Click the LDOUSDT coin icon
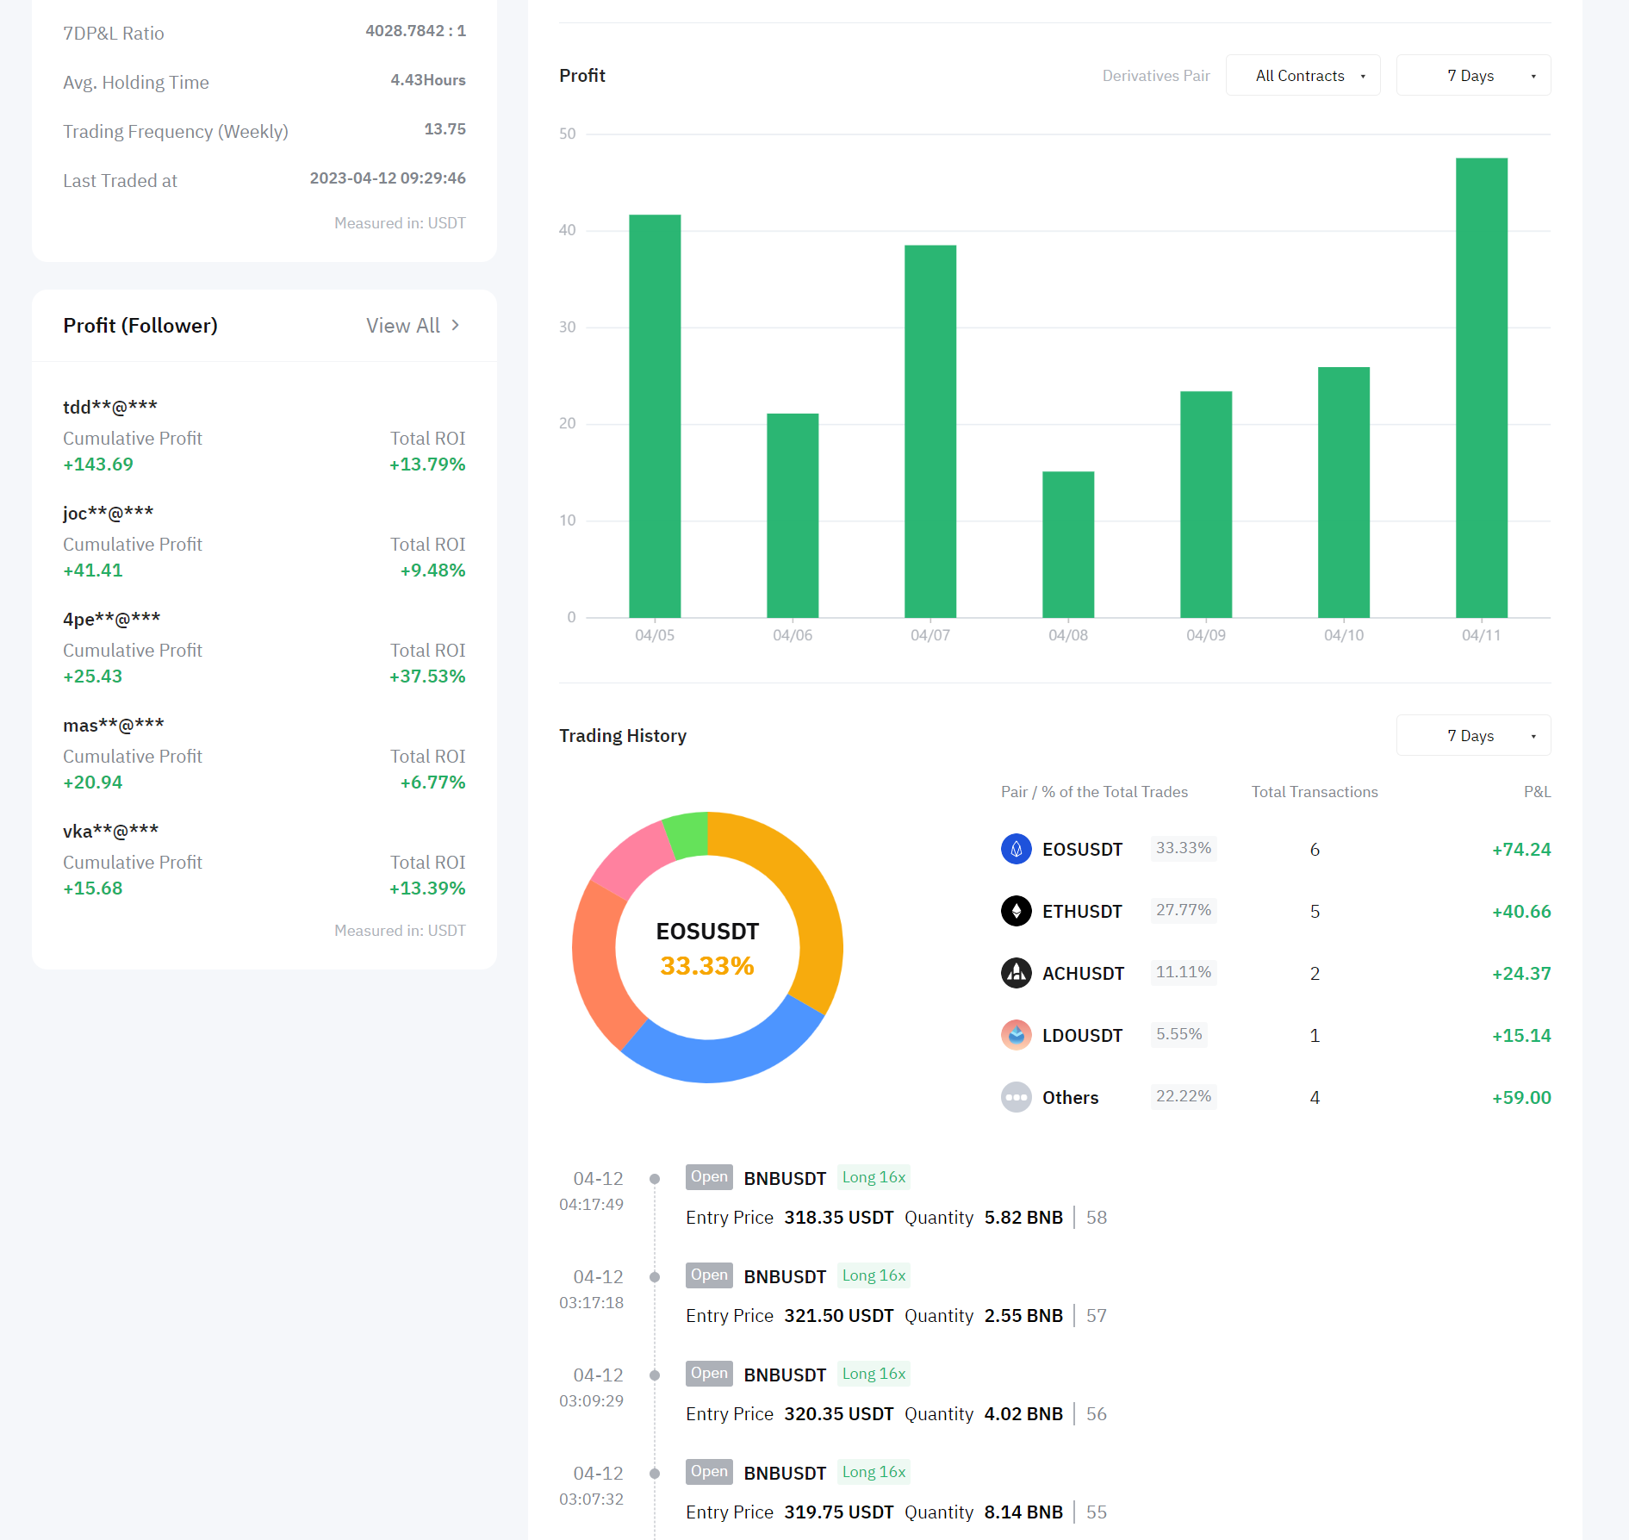 point(1016,1035)
